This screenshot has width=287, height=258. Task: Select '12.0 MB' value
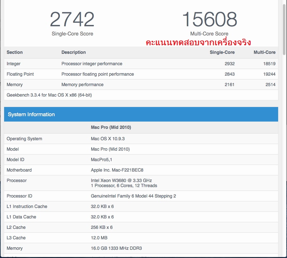coord(99,238)
